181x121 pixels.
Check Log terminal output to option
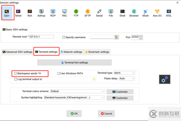16,79
